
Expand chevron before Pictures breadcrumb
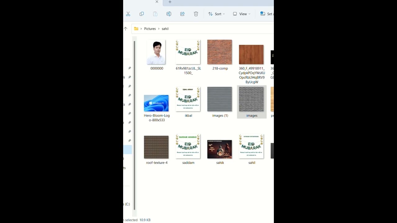pos(141,28)
